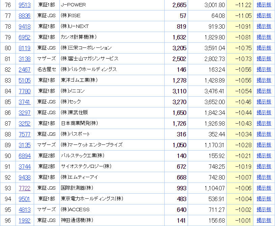The width and height of the screenshot is (275, 226).
Task: Open 掲示板 link for セック row
Action: (x=264, y=102)
